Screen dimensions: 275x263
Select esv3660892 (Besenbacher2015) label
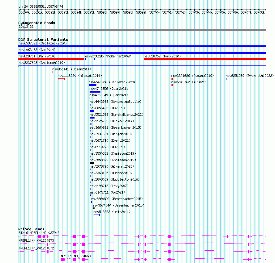pos(117,199)
